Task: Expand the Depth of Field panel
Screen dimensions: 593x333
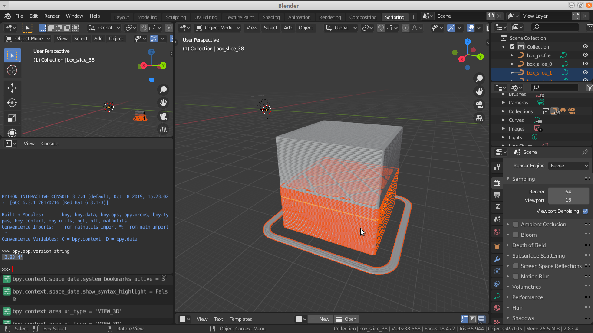Action: pyautogui.click(x=529, y=245)
